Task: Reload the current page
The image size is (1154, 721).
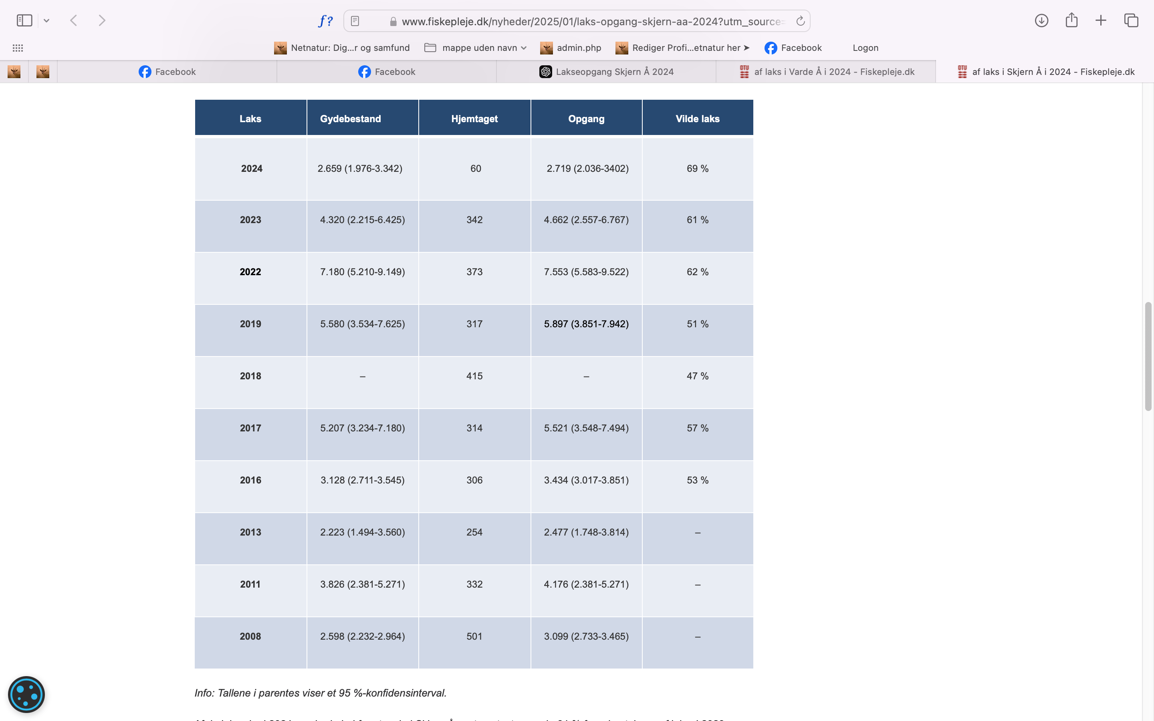Action: click(800, 21)
